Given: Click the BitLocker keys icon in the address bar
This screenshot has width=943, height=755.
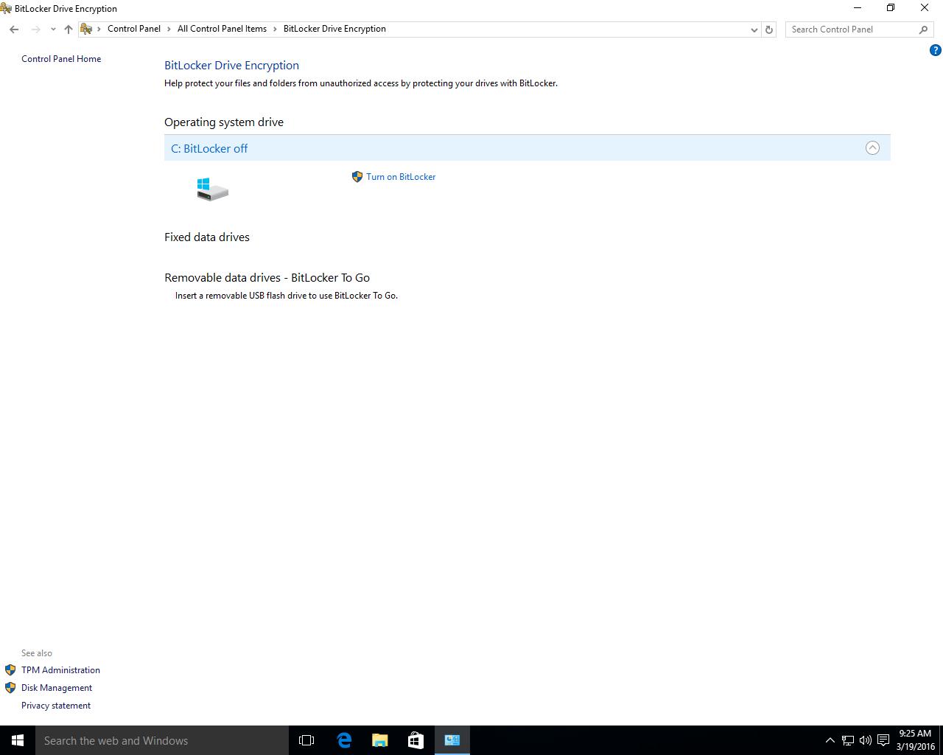Looking at the screenshot, I should [86, 29].
